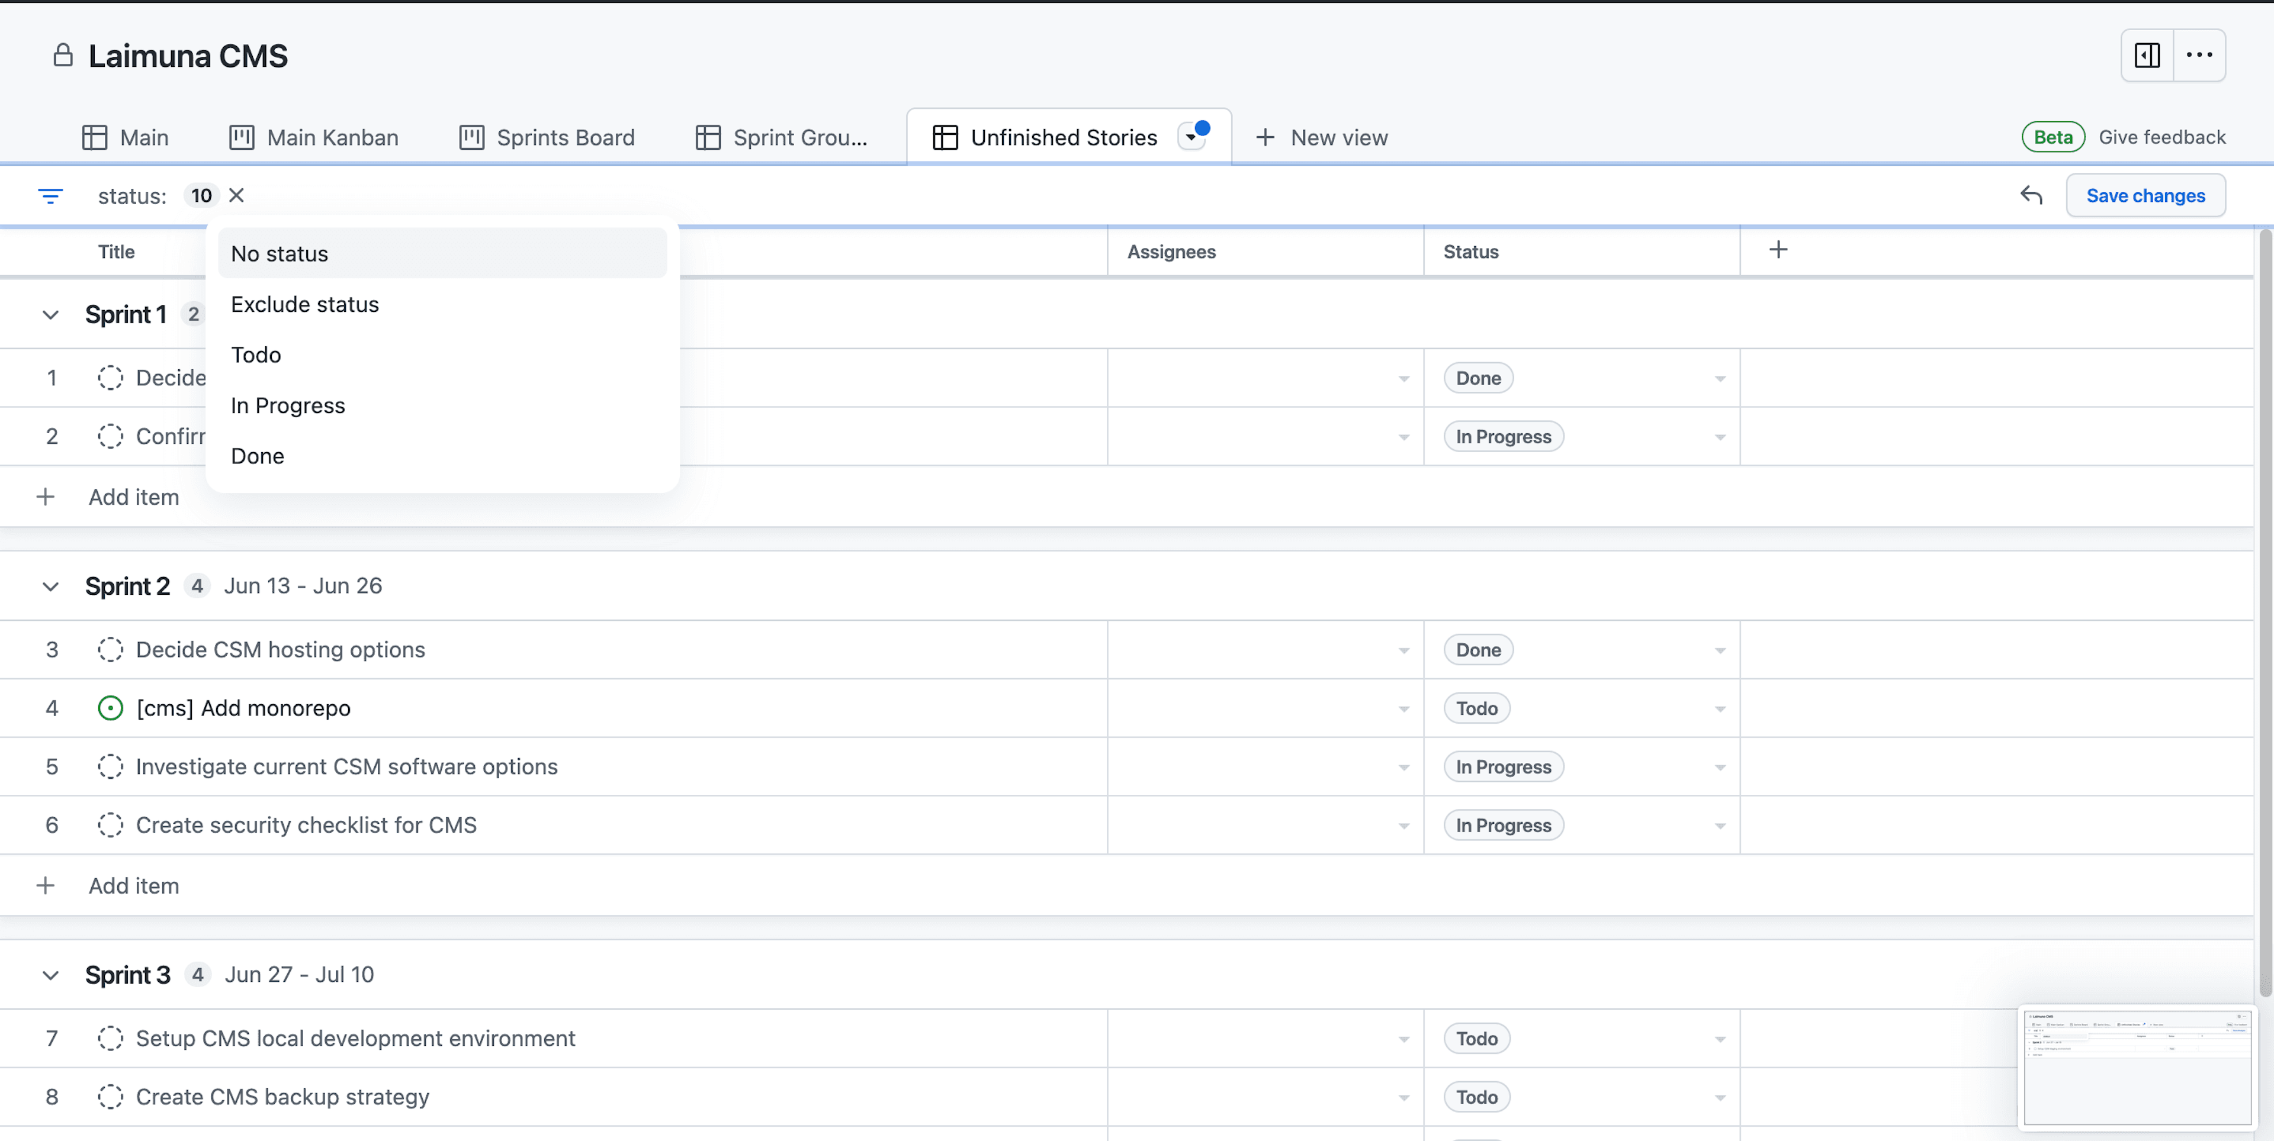The height and width of the screenshot is (1141, 2274).
Task: Click table icon on Main tab
Action: pos(95,138)
